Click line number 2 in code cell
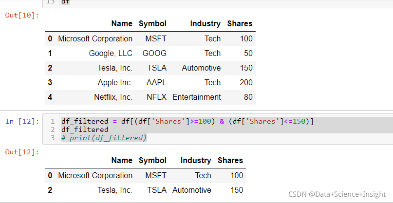The image size is (393, 203). tap(52, 129)
